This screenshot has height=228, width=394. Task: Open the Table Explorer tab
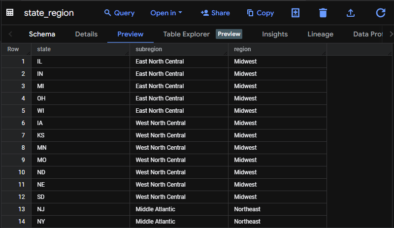point(187,34)
